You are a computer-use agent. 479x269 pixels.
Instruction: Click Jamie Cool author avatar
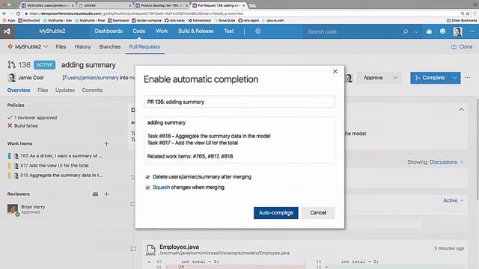click(x=12, y=78)
